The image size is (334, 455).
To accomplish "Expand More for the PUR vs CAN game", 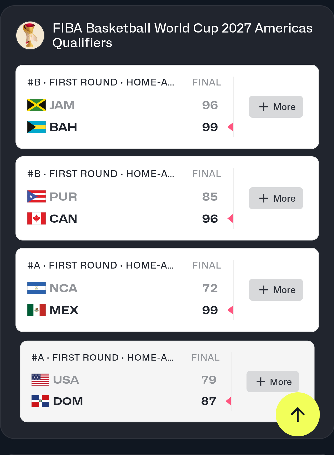I will click(276, 198).
